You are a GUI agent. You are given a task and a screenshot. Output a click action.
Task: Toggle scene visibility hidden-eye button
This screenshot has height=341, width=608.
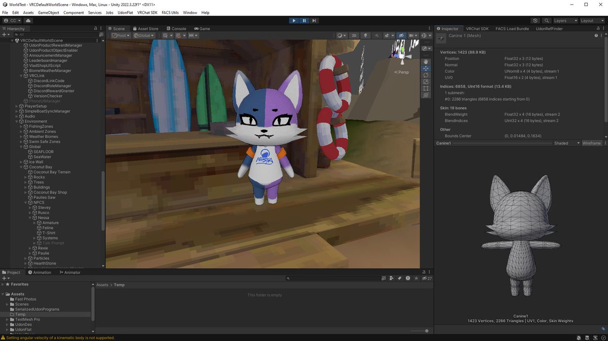(401, 35)
